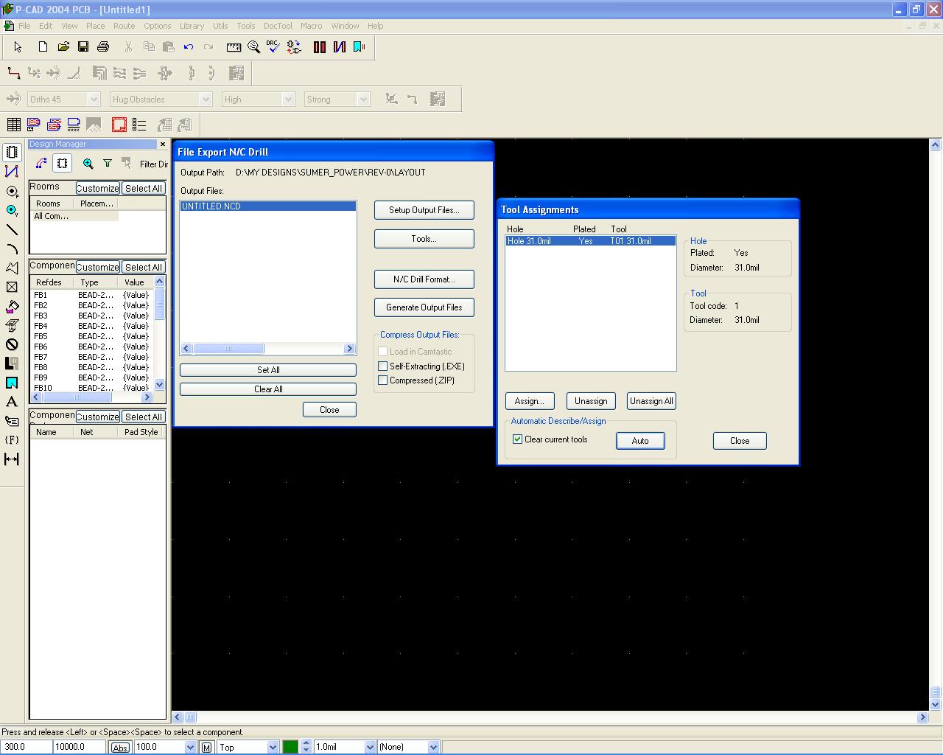Click the green layer color swatch
943x755 pixels.
pos(290,747)
